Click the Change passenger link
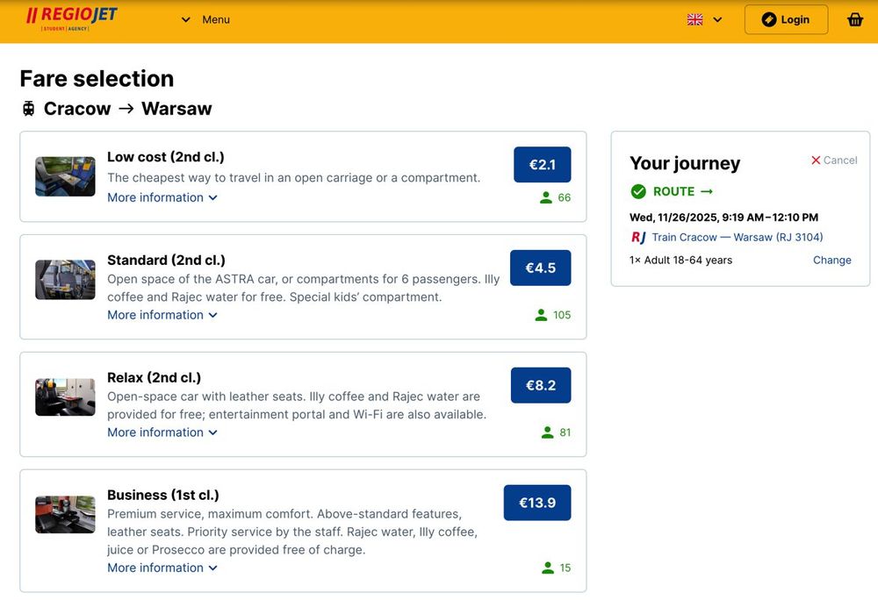Viewport: 878px width, 600px height. click(x=831, y=260)
